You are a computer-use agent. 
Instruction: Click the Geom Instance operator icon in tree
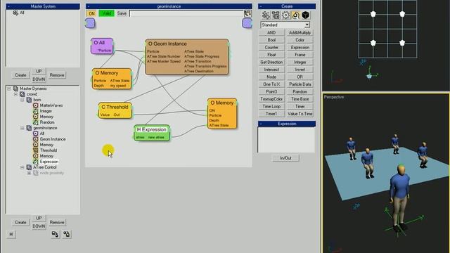(x=36, y=139)
